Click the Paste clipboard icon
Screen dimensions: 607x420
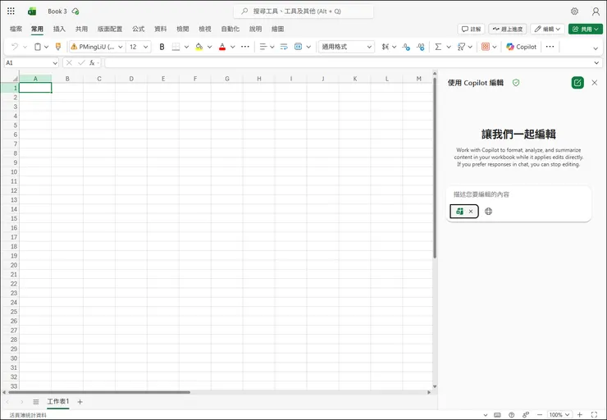click(38, 47)
